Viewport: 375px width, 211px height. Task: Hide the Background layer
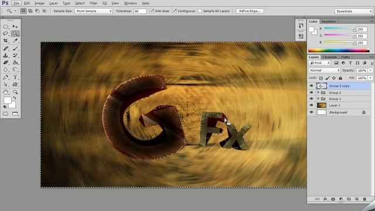coord(311,112)
